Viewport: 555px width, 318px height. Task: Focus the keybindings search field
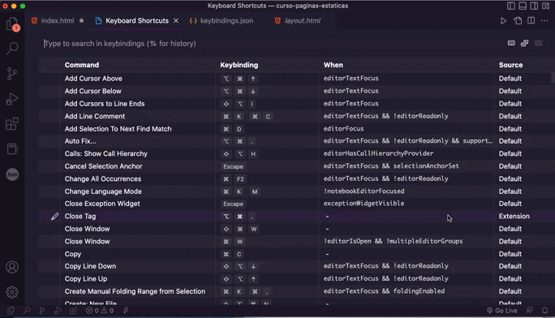click(x=273, y=44)
